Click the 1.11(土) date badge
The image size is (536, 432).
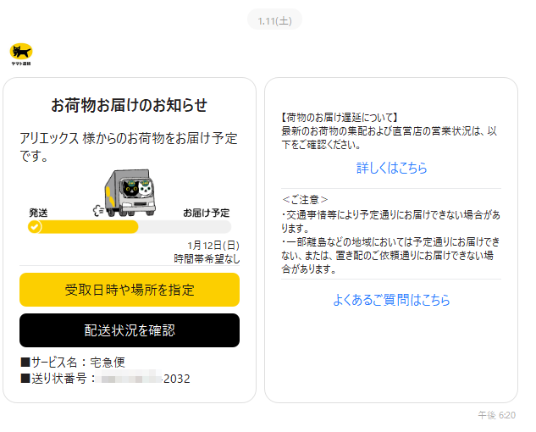[x=275, y=21]
